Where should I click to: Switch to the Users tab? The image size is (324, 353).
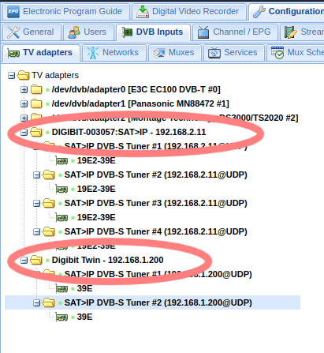tap(88, 32)
